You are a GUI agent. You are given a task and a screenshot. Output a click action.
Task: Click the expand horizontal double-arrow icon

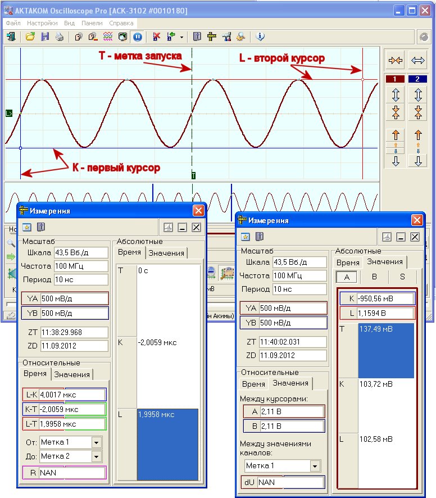tap(418, 60)
